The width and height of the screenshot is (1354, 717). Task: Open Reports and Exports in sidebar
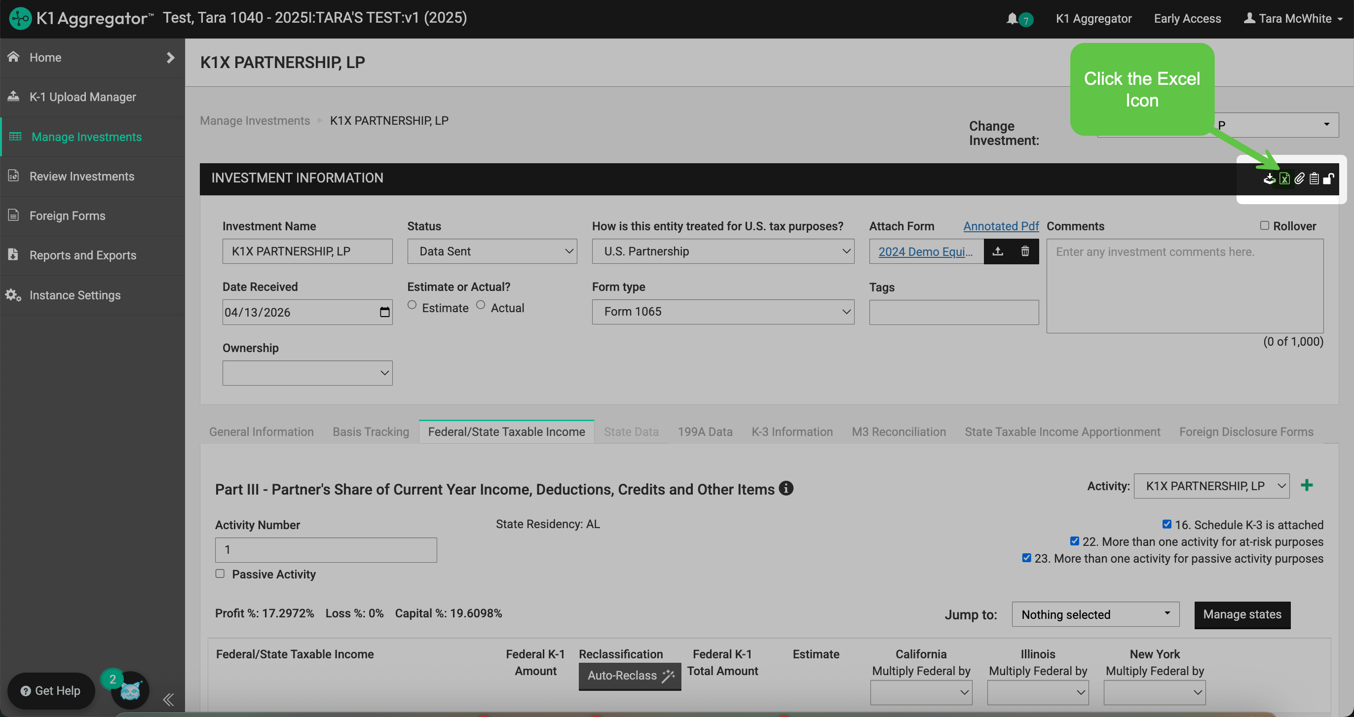click(x=82, y=255)
